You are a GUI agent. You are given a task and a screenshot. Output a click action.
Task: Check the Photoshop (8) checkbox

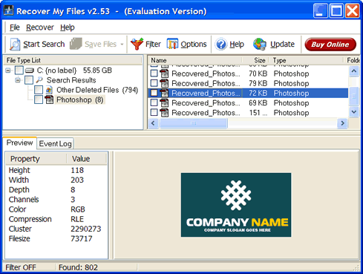pyautogui.click(x=39, y=100)
